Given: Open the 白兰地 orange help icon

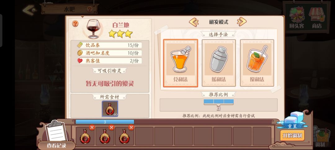Looking at the screenshot, I should (x=75, y=23).
